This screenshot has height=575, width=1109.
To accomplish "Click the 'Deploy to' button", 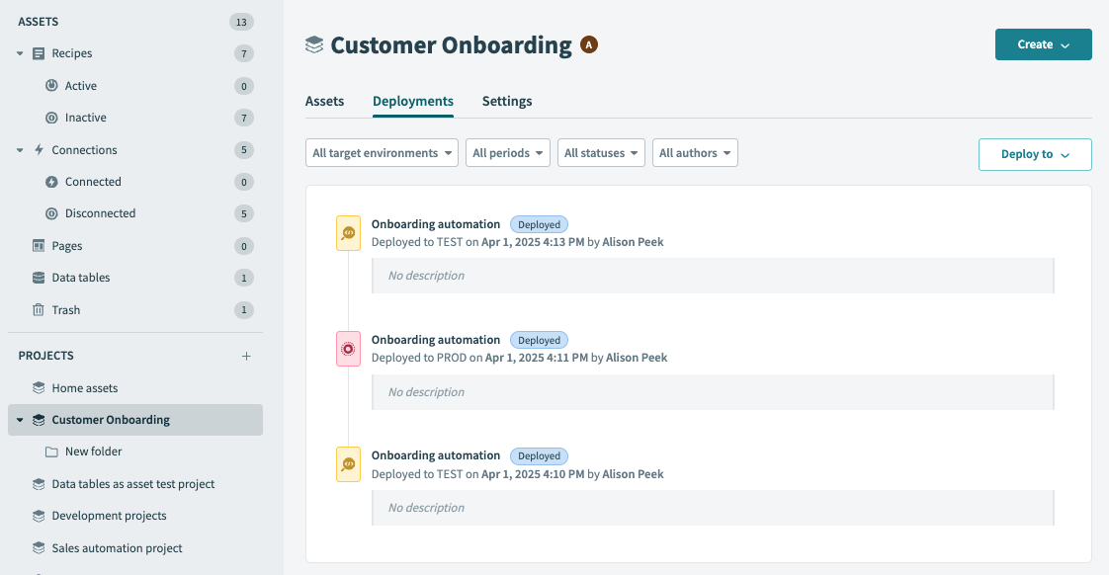I will pyautogui.click(x=1035, y=154).
